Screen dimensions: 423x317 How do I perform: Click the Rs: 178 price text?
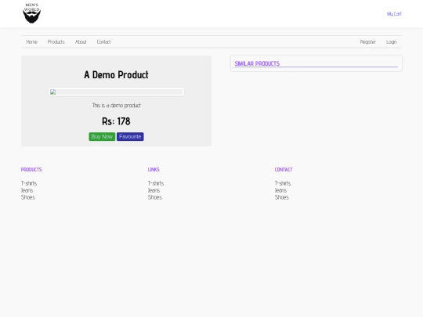(x=116, y=121)
